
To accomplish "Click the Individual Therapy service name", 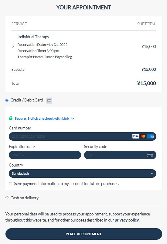I will pyautogui.click(x=33, y=37).
